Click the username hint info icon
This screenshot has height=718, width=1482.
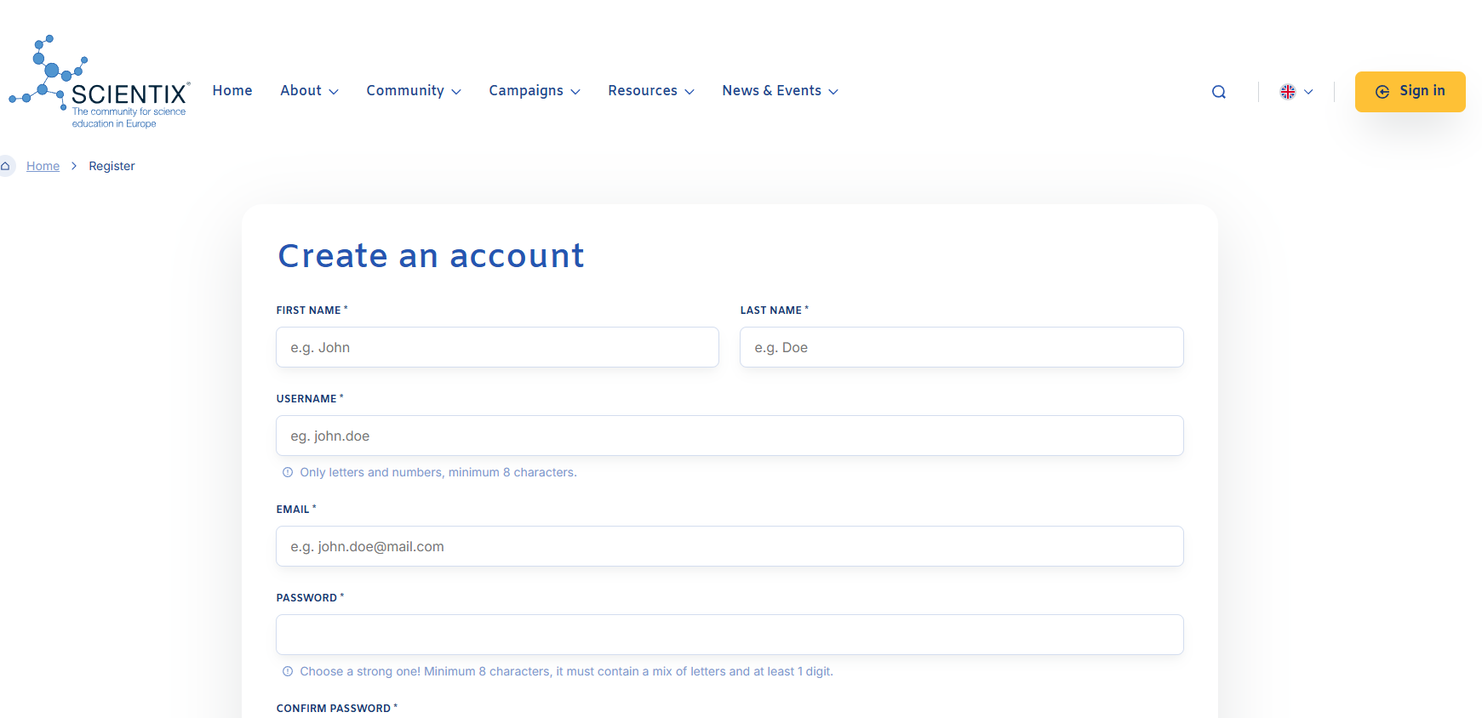288,472
